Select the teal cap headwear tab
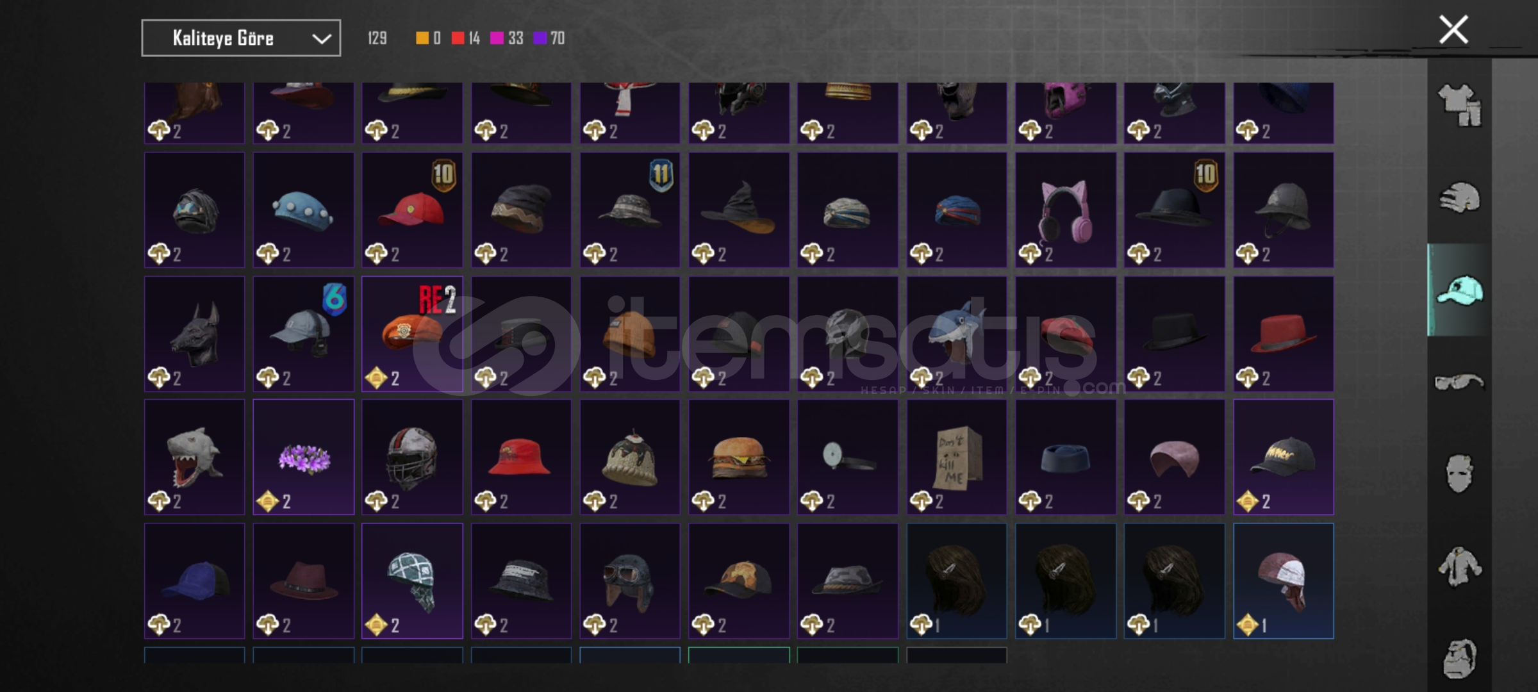 [x=1460, y=290]
